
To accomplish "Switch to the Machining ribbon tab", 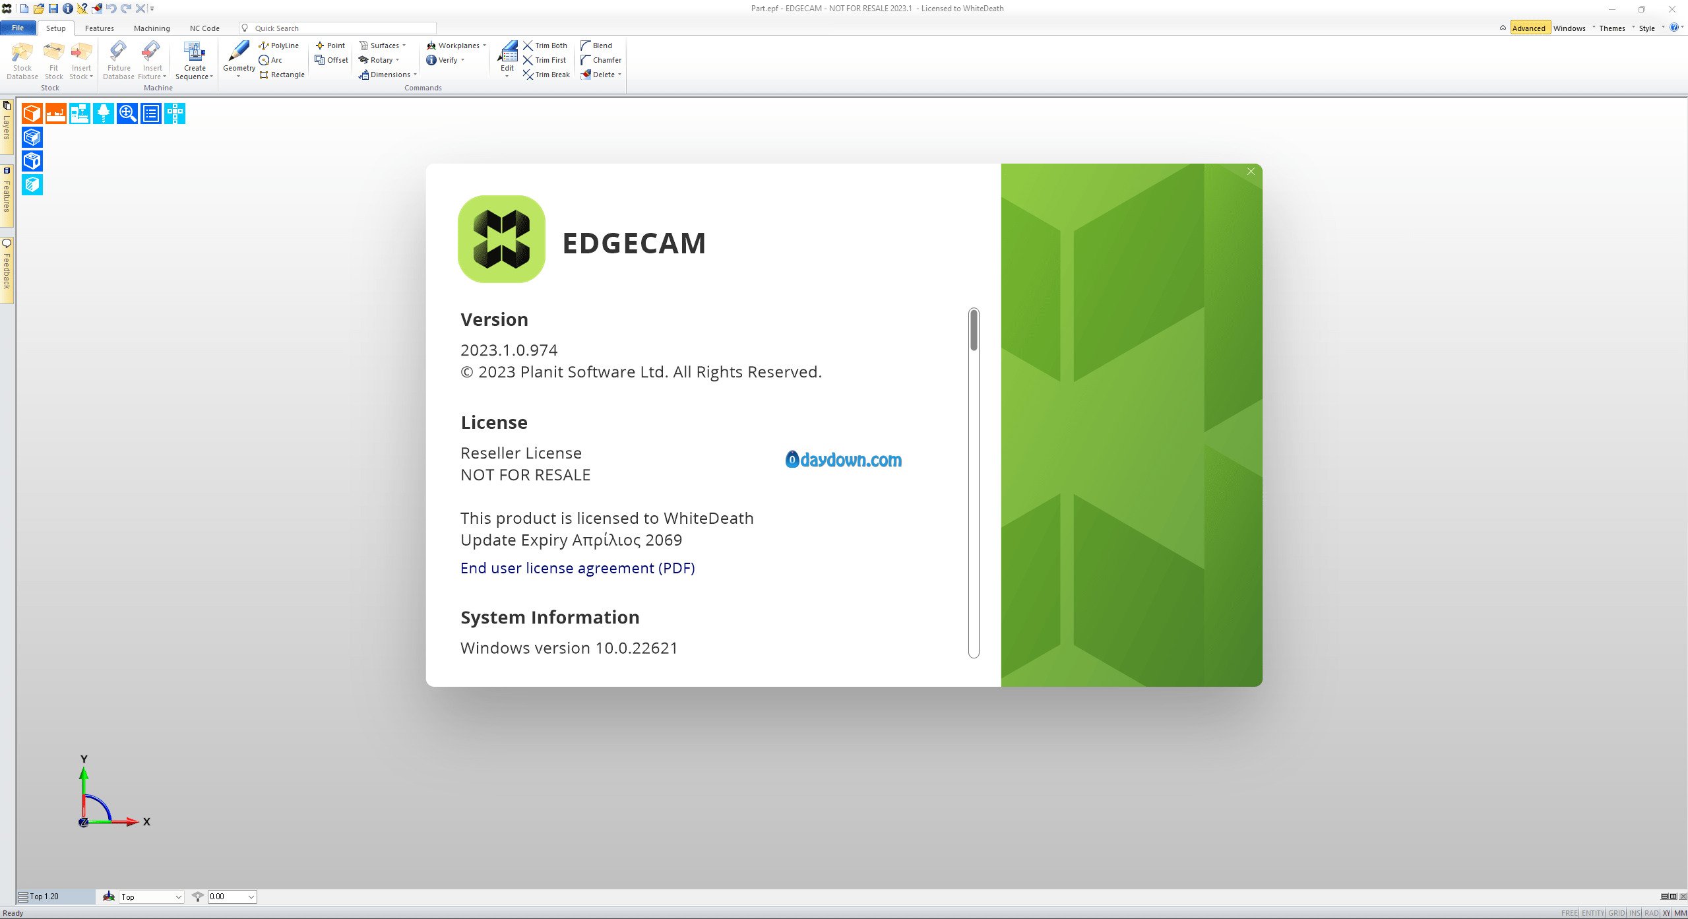I will pos(152,28).
